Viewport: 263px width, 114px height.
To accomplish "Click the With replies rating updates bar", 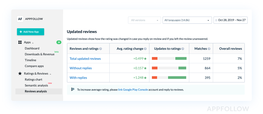I will click(x=169, y=78).
